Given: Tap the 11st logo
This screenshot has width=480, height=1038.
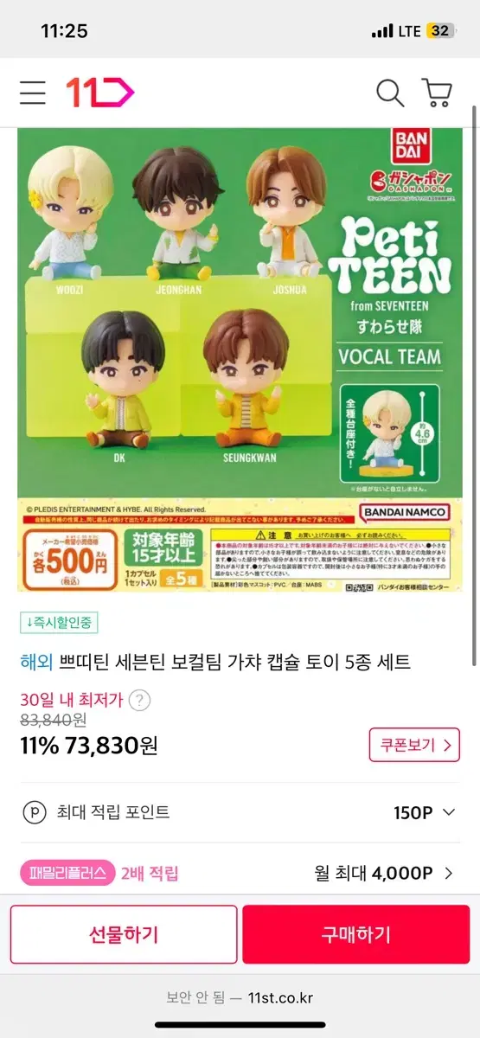Looking at the screenshot, I should 99,93.
